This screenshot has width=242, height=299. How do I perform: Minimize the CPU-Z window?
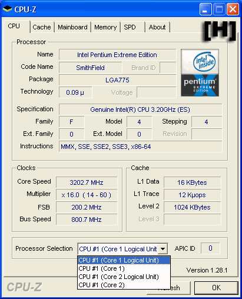pos(205,9)
